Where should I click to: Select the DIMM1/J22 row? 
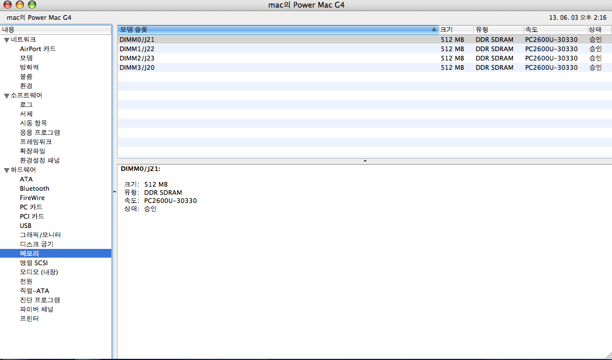(277, 49)
